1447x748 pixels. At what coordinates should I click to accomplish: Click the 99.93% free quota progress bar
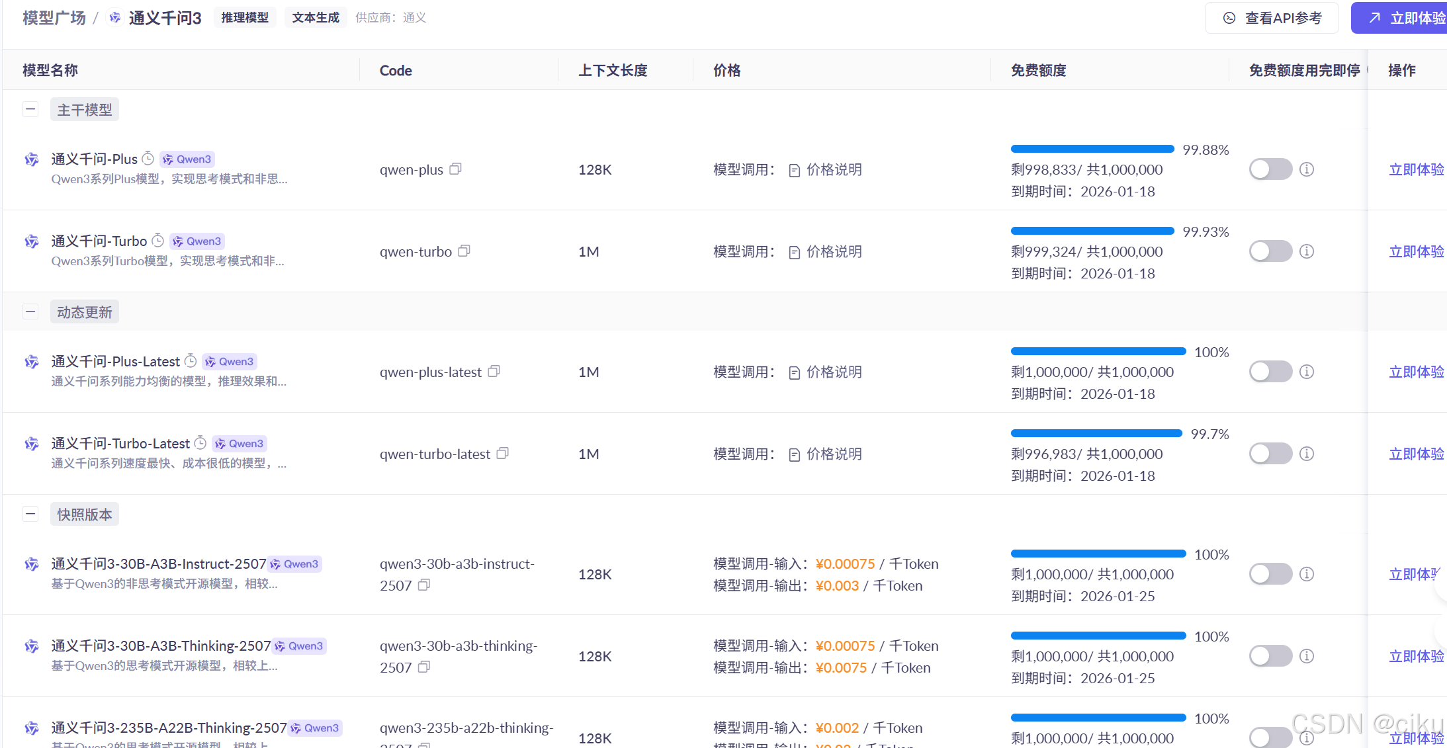click(x=1092, y=231)
